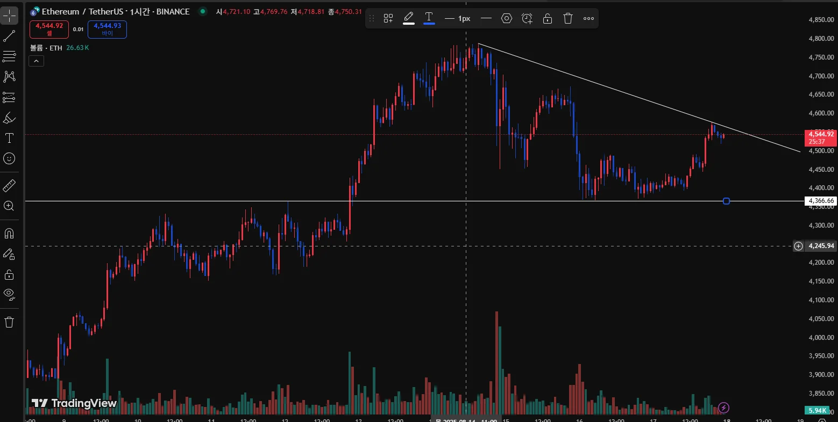838x422 pixels.
Task: Click the 4,800.00 price axis label
Action: click(x=821, y=39)
